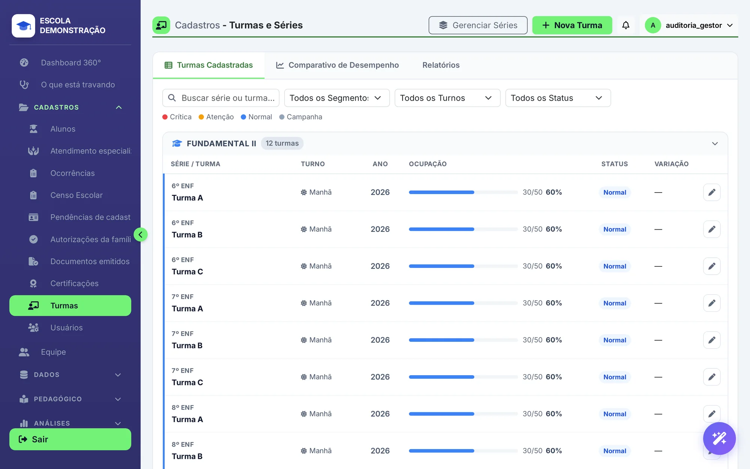Click the Escola Demonstração graduation cap logo
The width and height of the screenshot is (750, 469).
[23, 26]
